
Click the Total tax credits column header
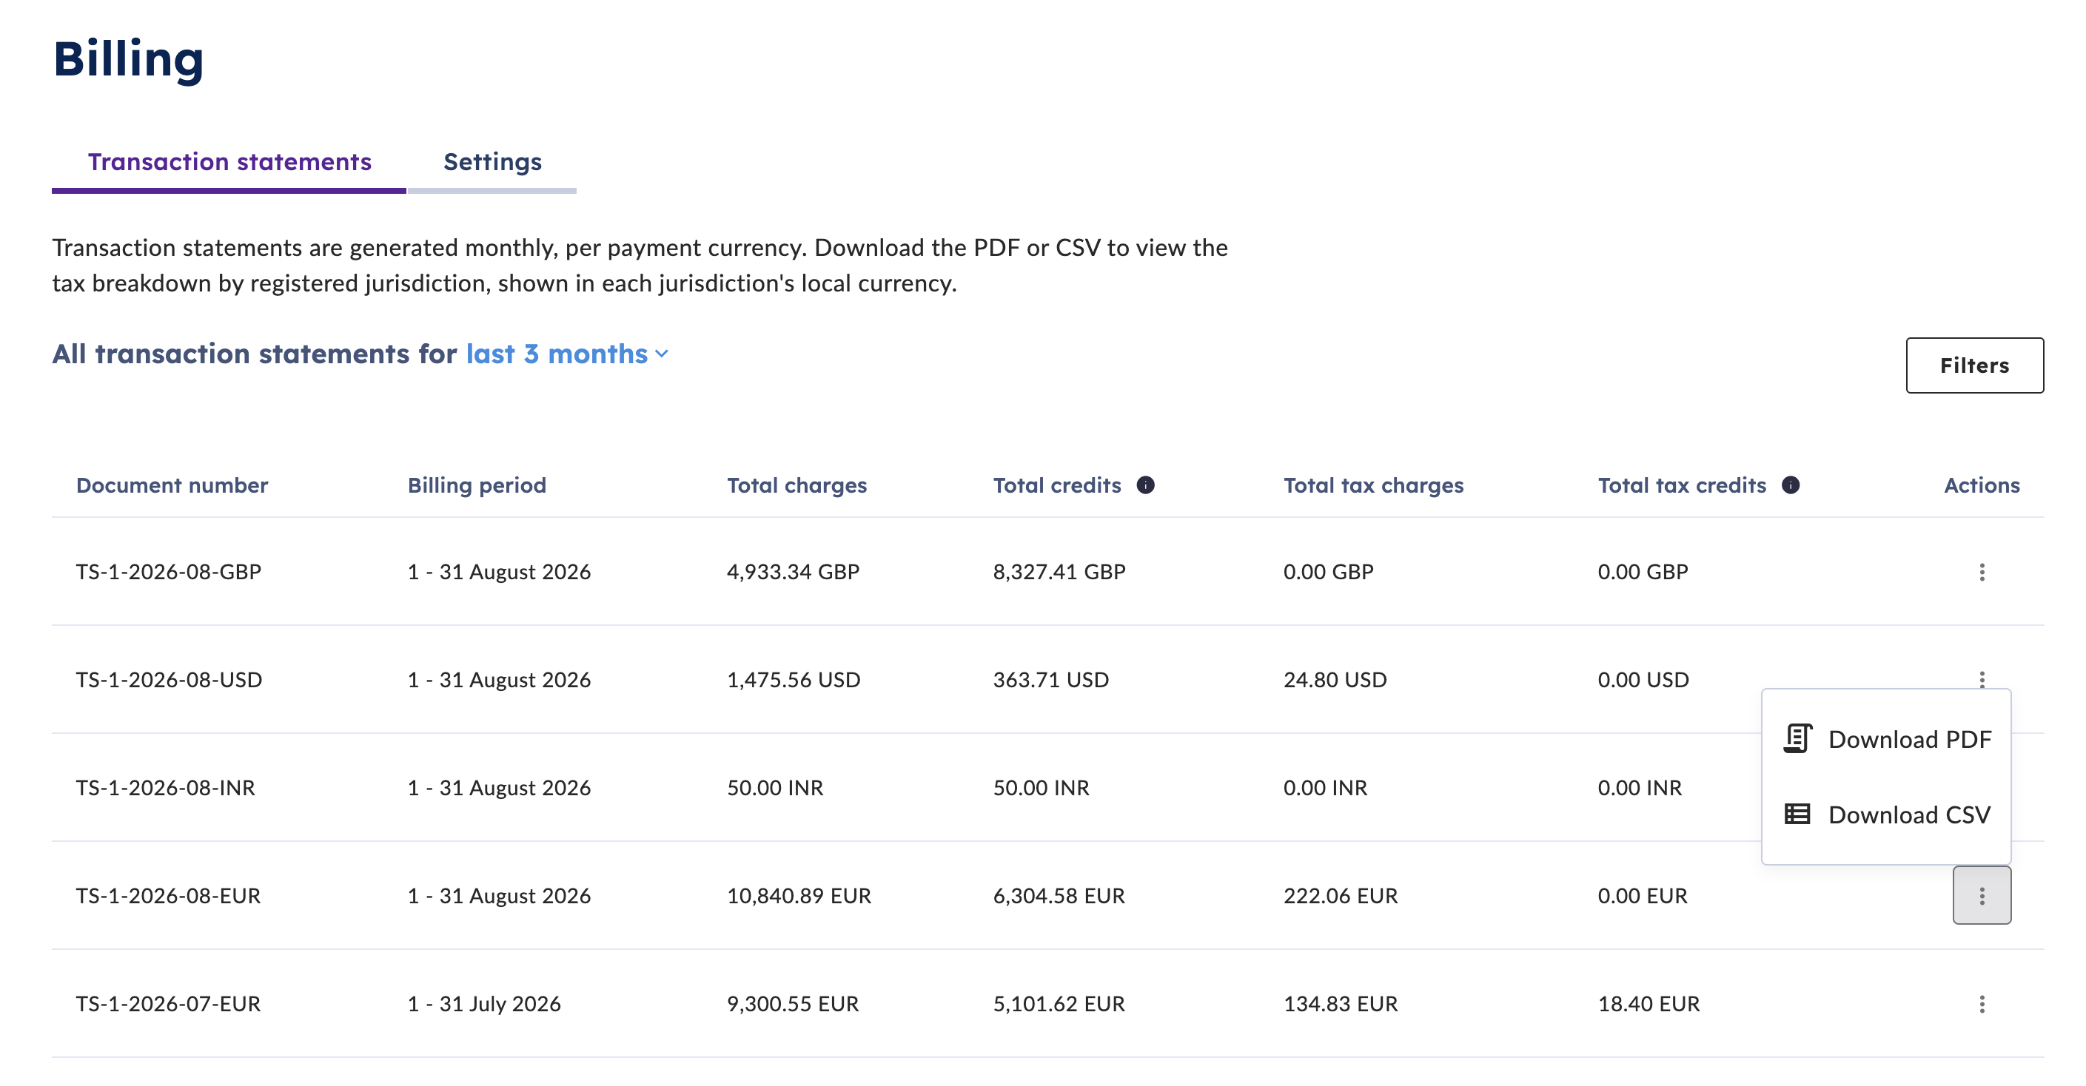(1681, 485)
